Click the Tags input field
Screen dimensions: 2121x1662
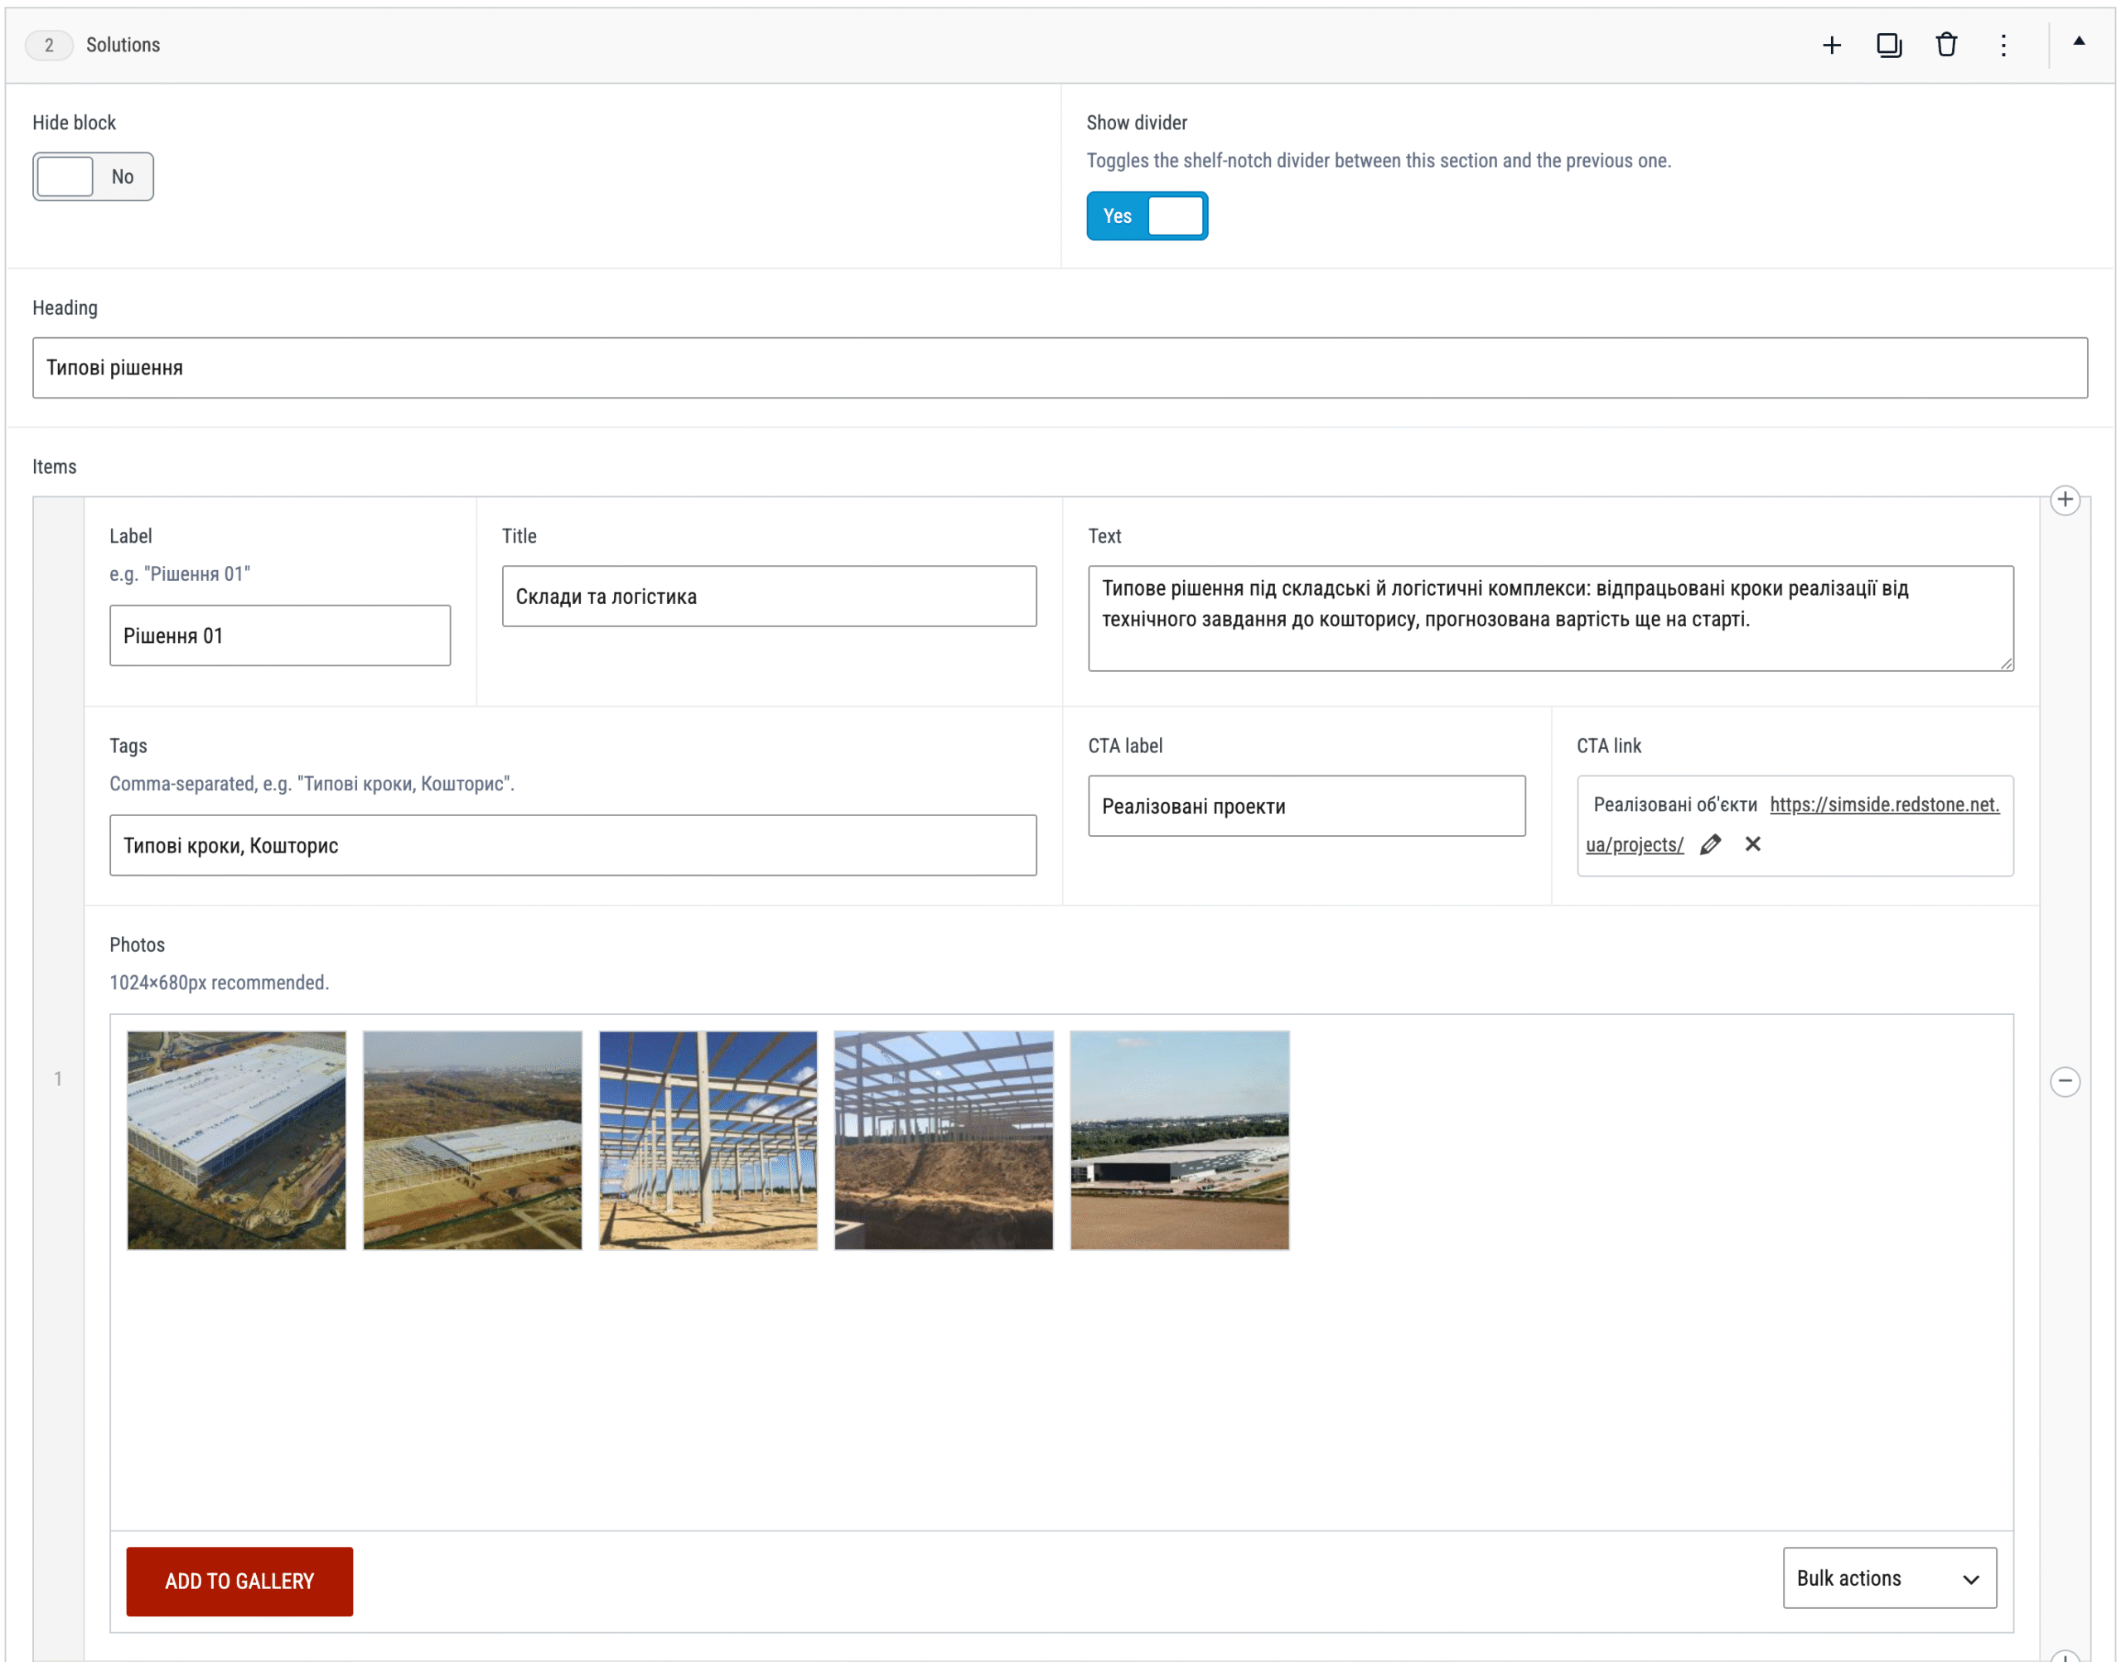pos(573,846)
